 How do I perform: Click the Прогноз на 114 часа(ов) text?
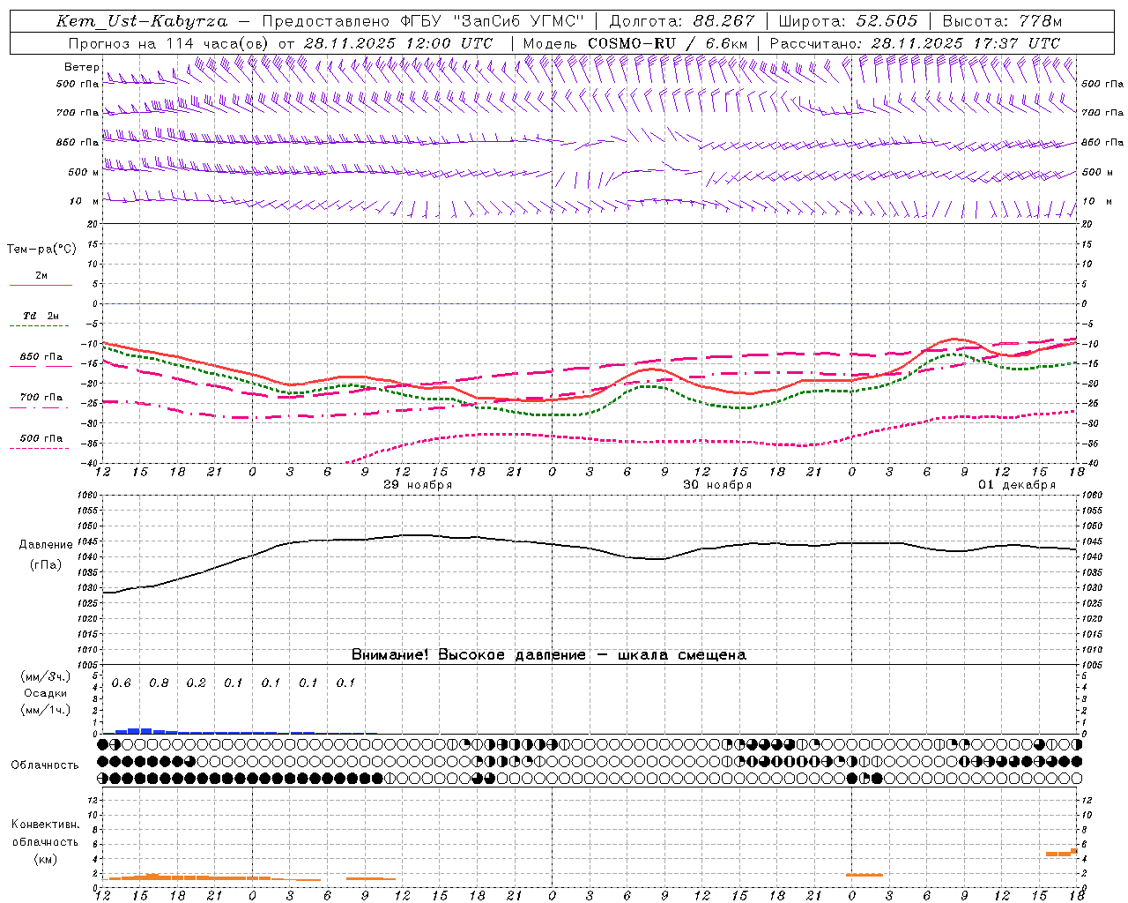170,43
